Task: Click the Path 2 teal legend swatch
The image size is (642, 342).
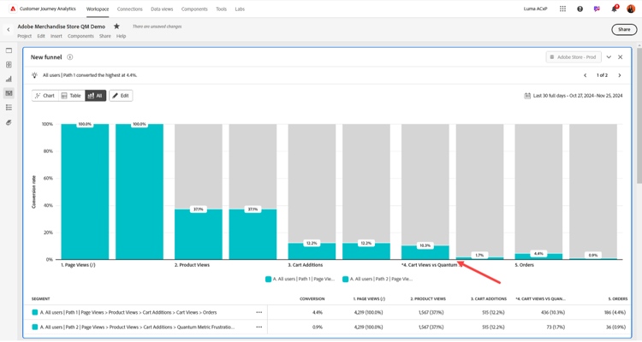Action: tap(346, 280)
